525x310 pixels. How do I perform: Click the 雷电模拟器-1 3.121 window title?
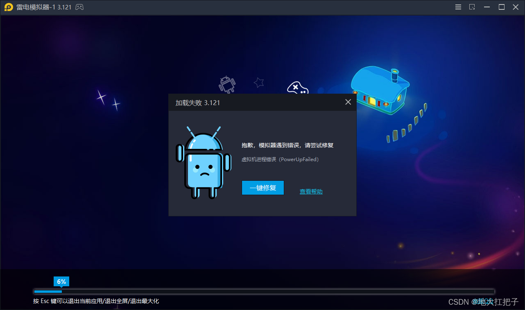click(x=44, y=7)
